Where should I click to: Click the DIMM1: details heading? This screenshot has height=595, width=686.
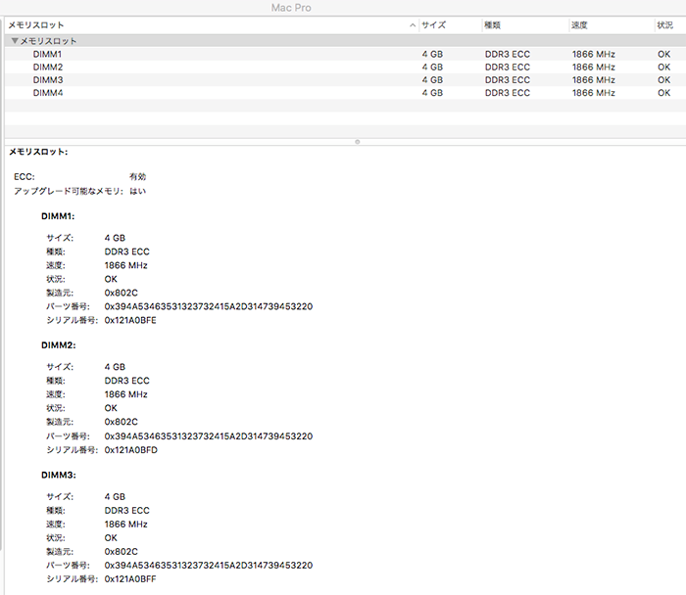point(58,216)
